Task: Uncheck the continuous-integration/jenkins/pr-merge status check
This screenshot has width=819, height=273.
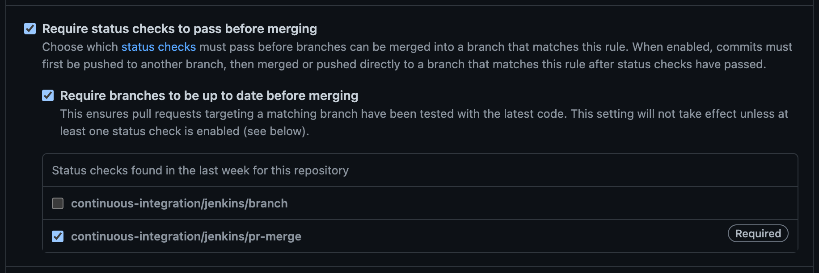Action: [58, 236]
